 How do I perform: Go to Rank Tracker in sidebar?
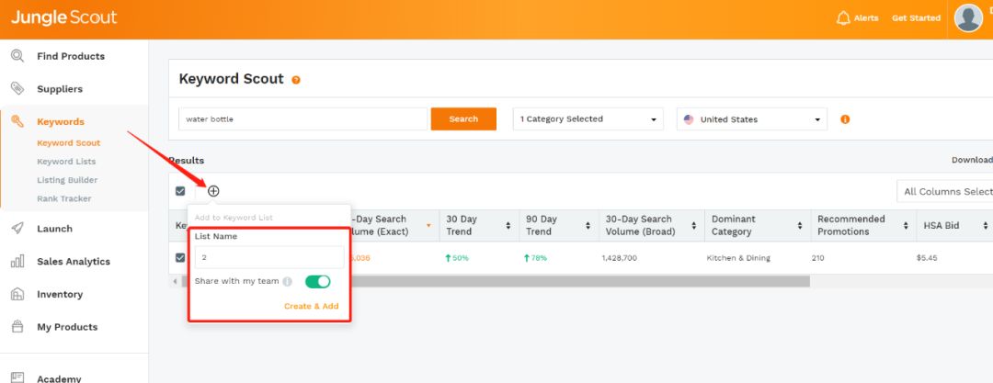point(63,198)
